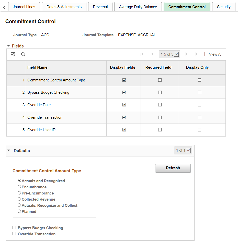238x244 pixels.
Task: Check Display Only for Override User ID
Action: (x=199, y=130)
